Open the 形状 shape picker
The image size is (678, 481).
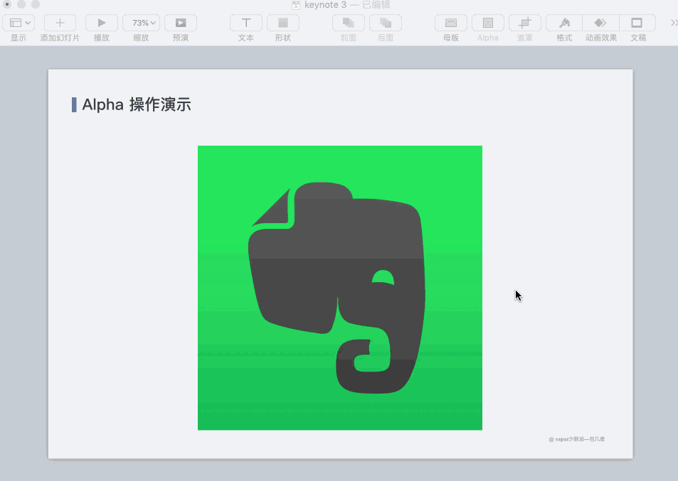click(283, 23)
